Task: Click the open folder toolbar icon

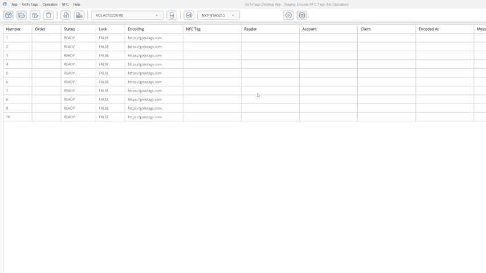Action: tap(22, 15)
